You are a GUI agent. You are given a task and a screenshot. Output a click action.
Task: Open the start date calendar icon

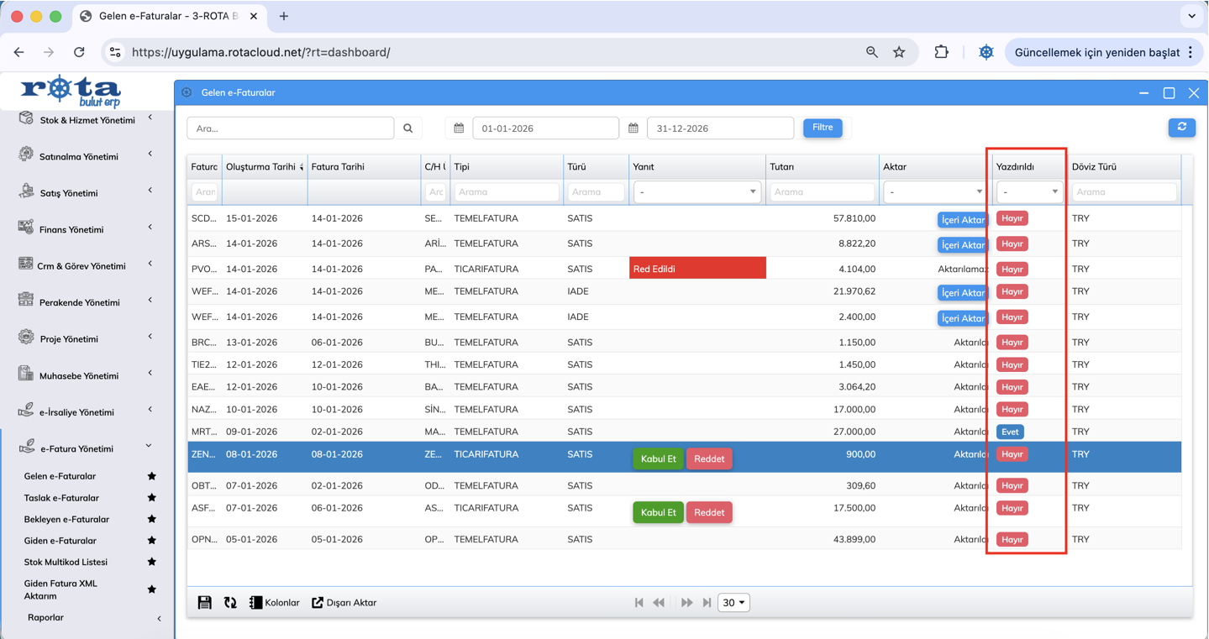tap(459, 128)
